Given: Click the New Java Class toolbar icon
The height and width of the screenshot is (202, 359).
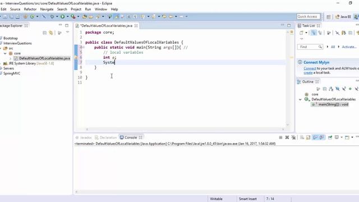Looking at the screenshot, I should pos(32,16).
